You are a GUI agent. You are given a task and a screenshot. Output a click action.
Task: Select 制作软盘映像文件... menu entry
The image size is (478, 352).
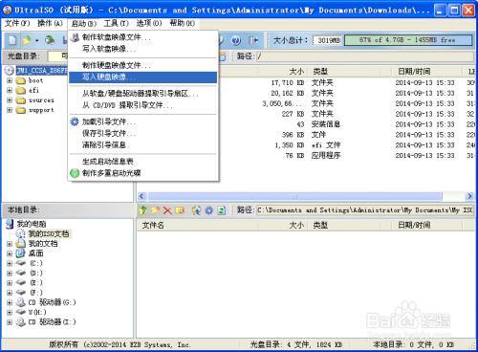coord(143,37)
